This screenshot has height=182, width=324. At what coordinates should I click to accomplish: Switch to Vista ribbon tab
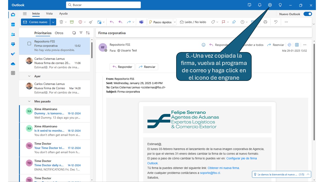[49, 14]
